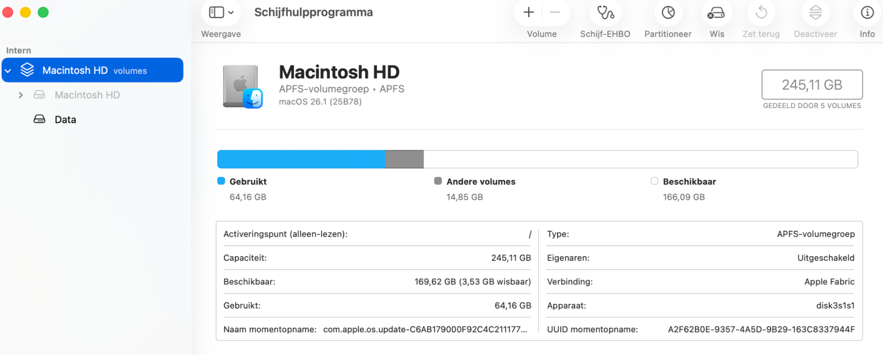The height and width of the screenshot is (355, 883).
Task: Click the Macintosh HD drive thumbnail icon
Action: click(x=241, y=86)
